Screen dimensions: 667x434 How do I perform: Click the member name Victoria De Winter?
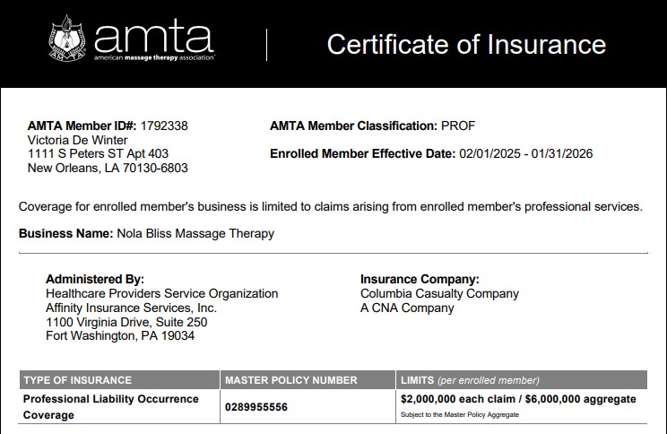coord(78,140)
